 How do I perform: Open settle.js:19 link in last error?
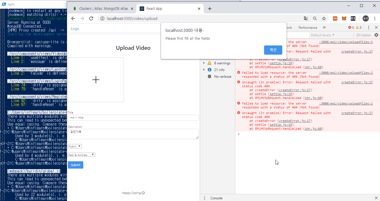pyautogui.click(x=281, y=125)
